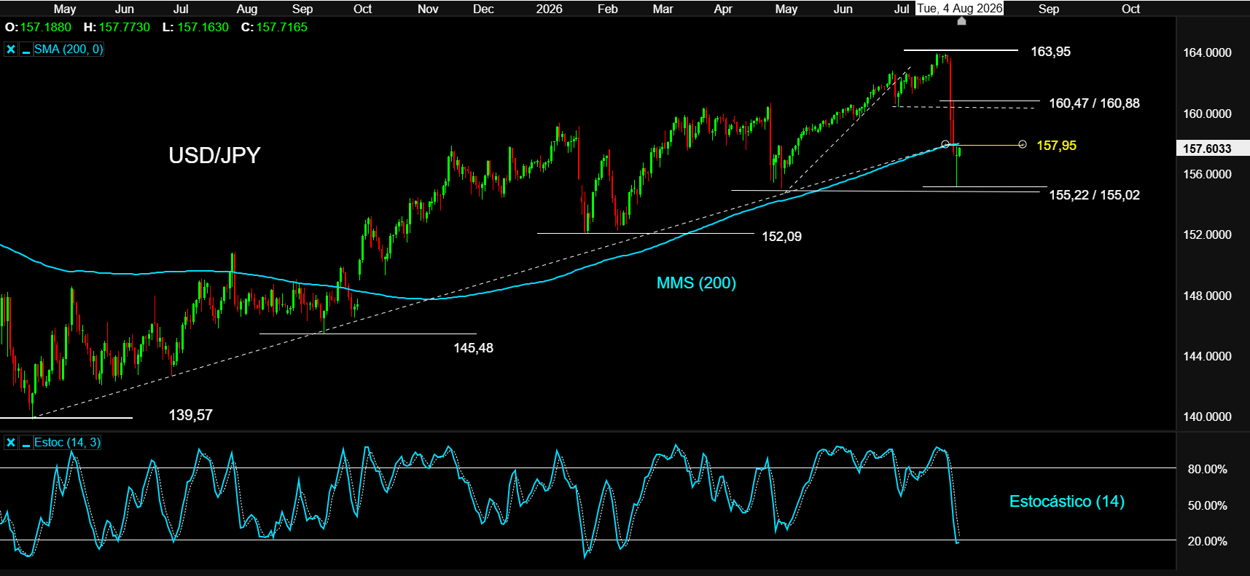Click the Tue, 4 Aug 2026 date label
Image resolution: width=1250 pixels, height=576 pixels.
tap(959, 9)
